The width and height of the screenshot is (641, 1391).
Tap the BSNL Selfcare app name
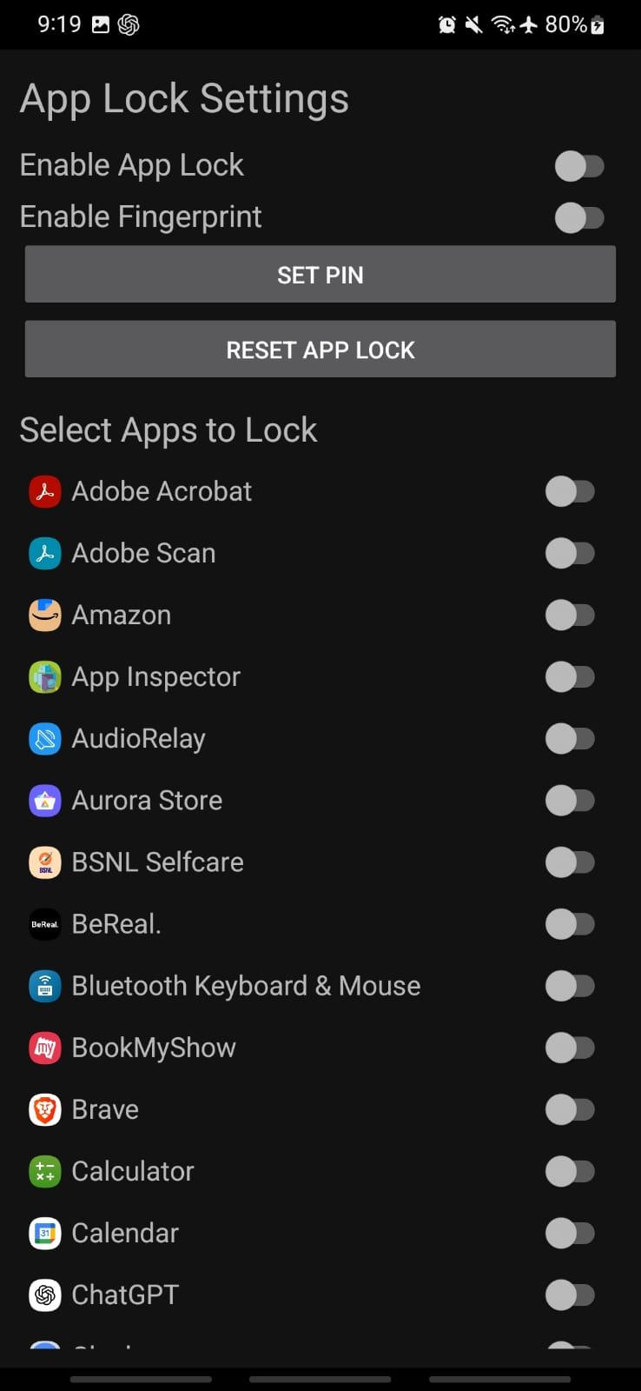pyautogui.click(x=157, y=862)
